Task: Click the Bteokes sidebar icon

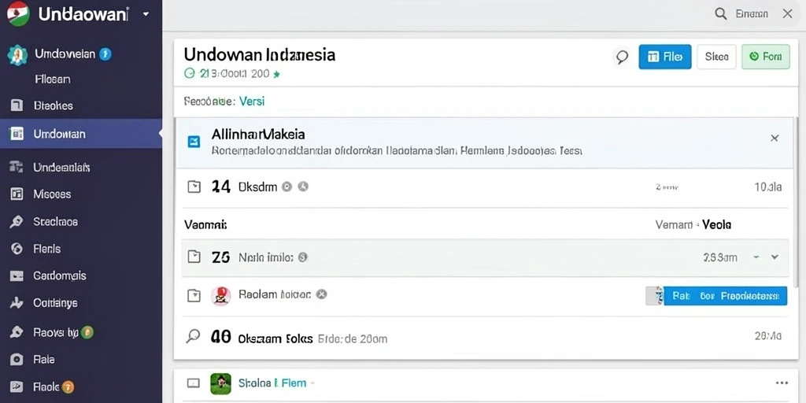Action: point(17,105)
